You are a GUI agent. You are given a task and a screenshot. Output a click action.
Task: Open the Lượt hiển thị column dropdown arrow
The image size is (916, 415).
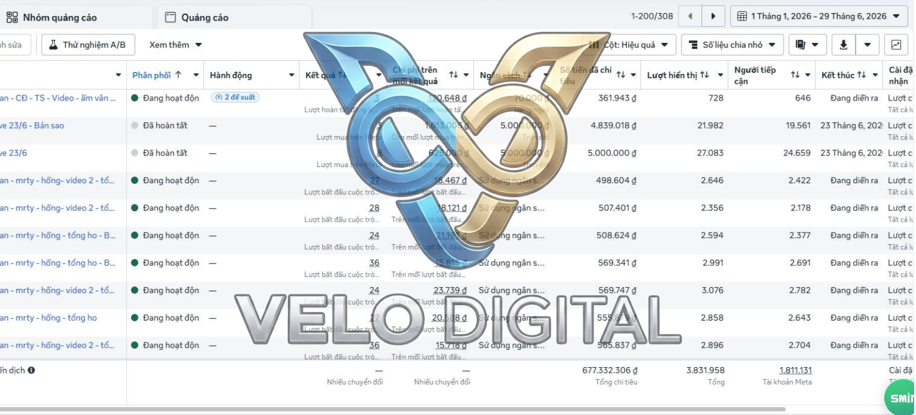point(721,75)
